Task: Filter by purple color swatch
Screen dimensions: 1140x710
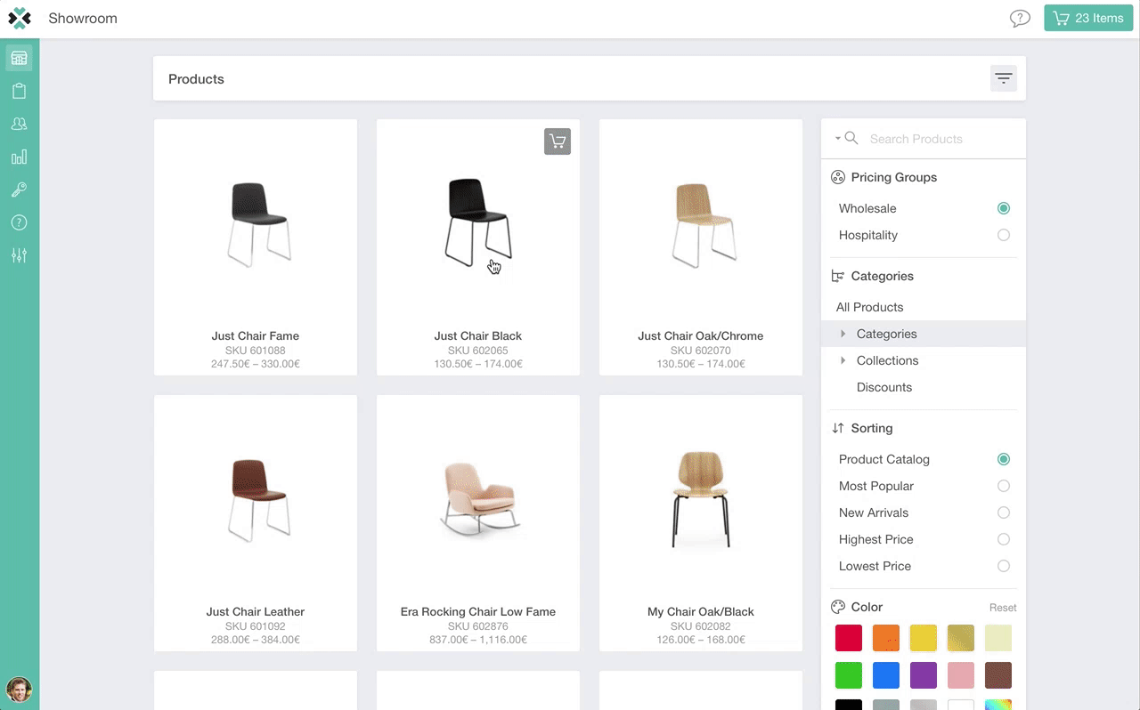Action: (x=924, y=675)
